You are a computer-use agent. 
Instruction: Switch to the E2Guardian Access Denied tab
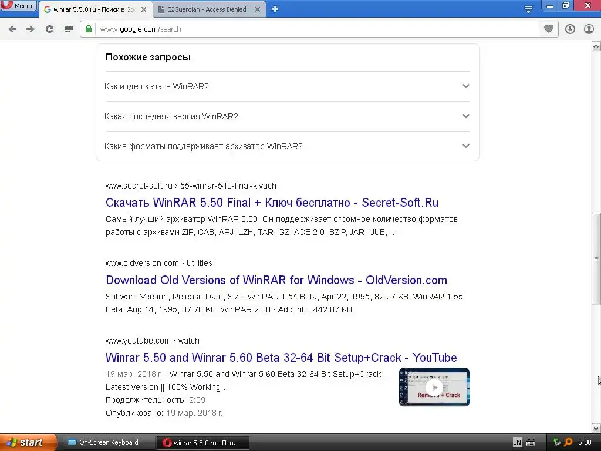click(207, 9)
